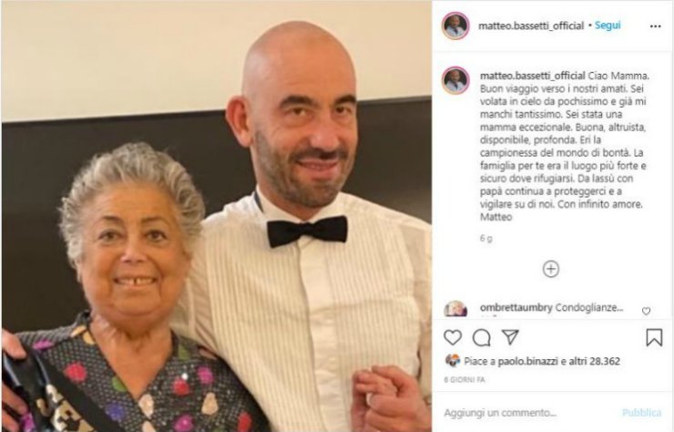The height and width of the screenshot is (432, 674).
Task: Open ombrettaumbry's profile avatar
Action: [455, 309]
